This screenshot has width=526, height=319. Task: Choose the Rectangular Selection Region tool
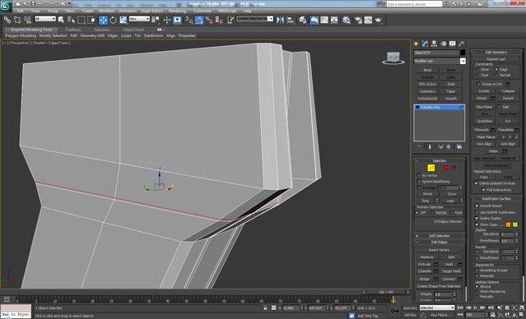pyautogui.click(x=81, y=20)
